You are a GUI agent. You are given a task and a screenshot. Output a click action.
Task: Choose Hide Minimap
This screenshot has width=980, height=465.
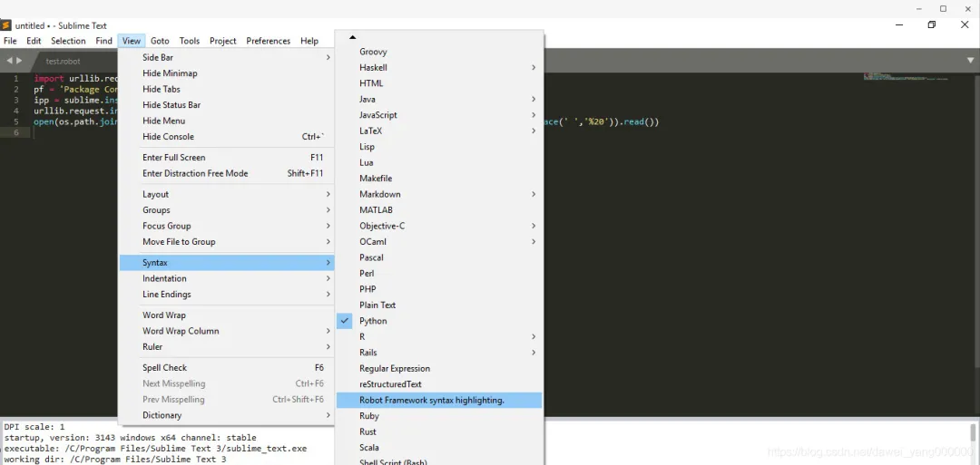[x=227, y=73]
